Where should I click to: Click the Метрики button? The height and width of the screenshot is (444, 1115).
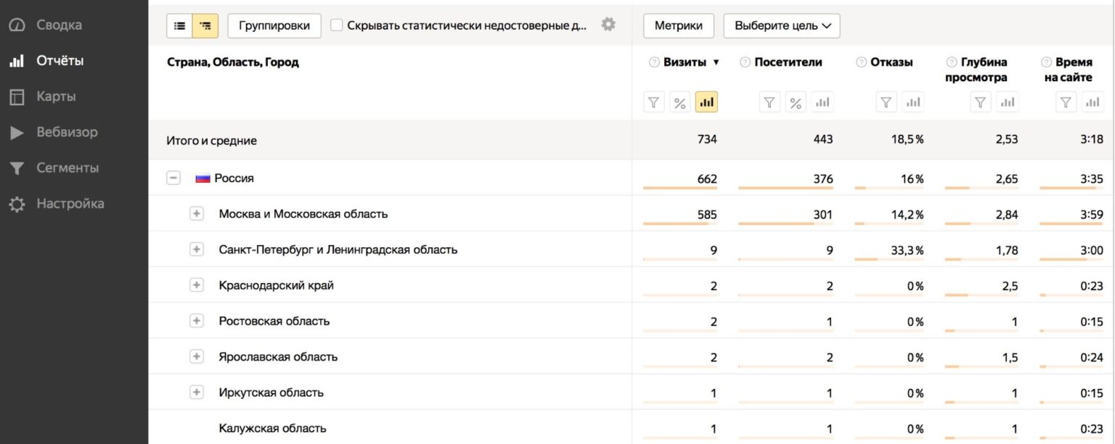[678, 25]
